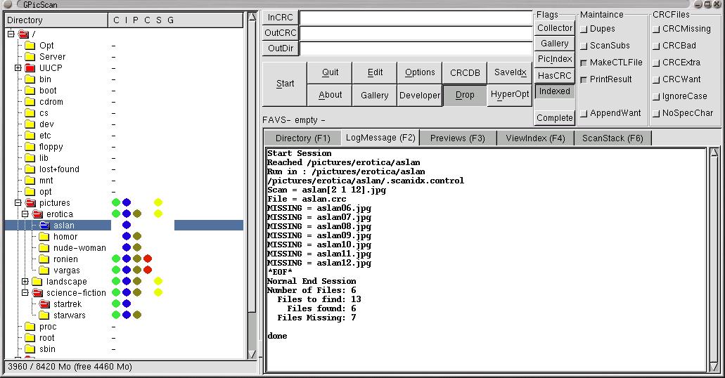This screenshot has width=725, height=378.
Task: Click the log panel vertical scrollbar
Action: point(714,260)
